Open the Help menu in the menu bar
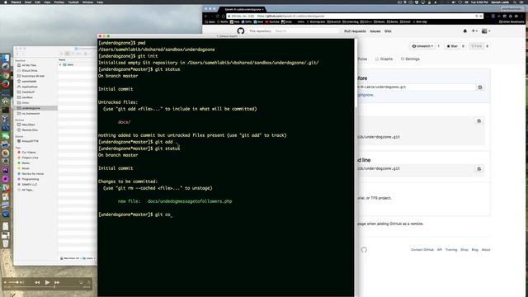This screenshot has width=528, height=297. click(100, 2)
